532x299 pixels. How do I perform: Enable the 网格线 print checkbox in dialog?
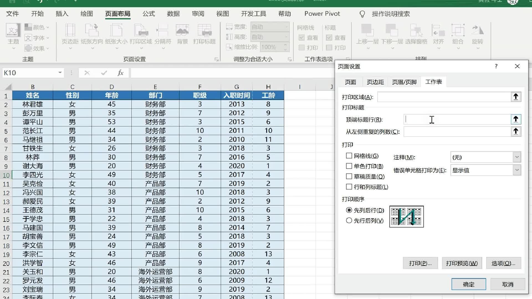[x=349, y=156]
